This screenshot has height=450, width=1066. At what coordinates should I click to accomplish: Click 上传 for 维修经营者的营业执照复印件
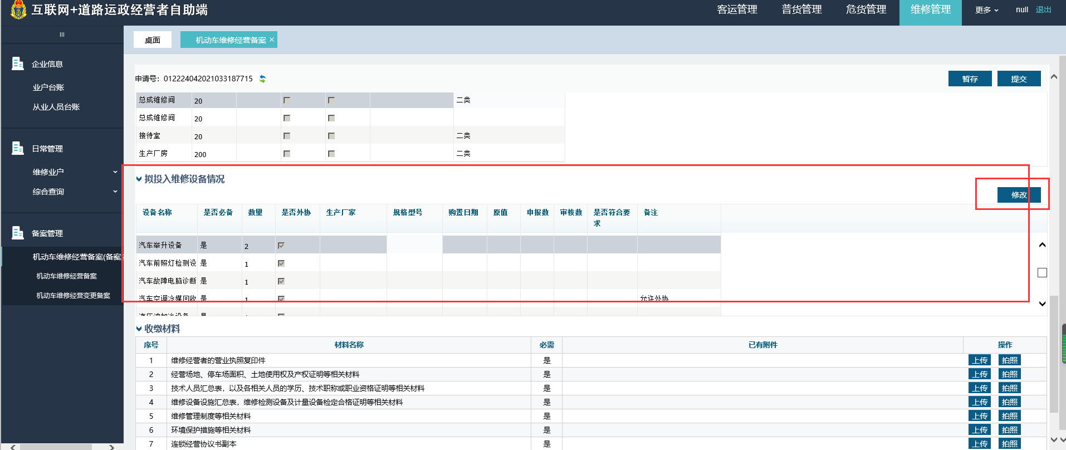tap(980, 360)
